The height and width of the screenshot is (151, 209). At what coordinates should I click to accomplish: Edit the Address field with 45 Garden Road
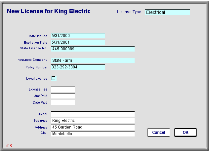tap(93, 127)
